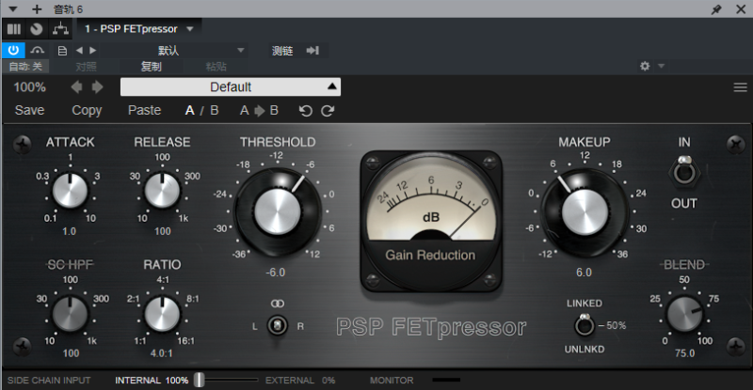Image resolution: width=753 pixels, height=390 pixels.
Task: Click the undo arrow icon
Action: coord(305,111)
